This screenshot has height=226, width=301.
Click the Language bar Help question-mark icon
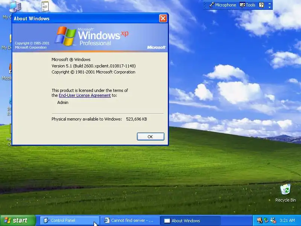point(261,5)
